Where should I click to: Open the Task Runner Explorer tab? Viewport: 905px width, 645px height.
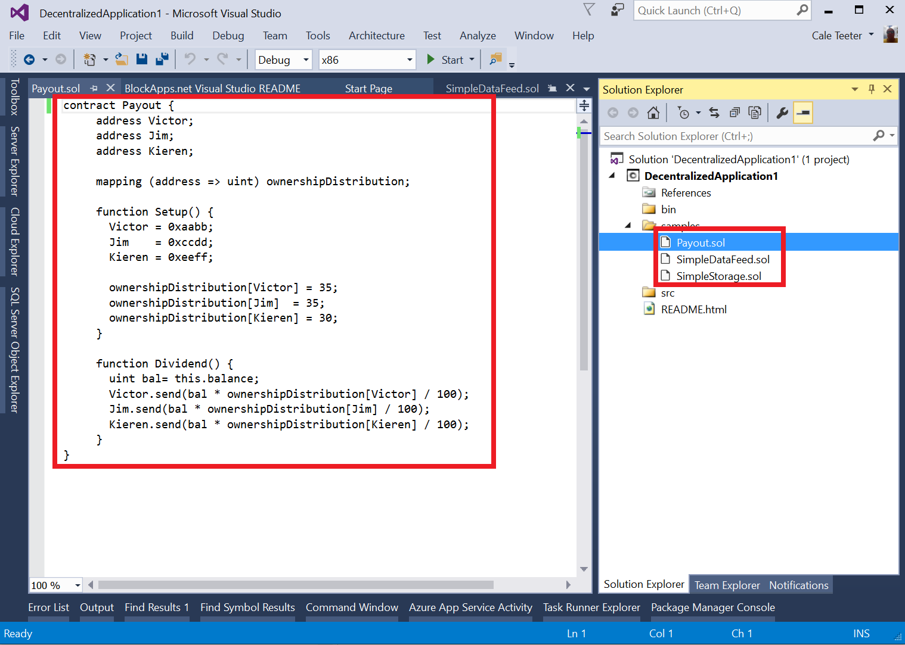tap(591, 607)
